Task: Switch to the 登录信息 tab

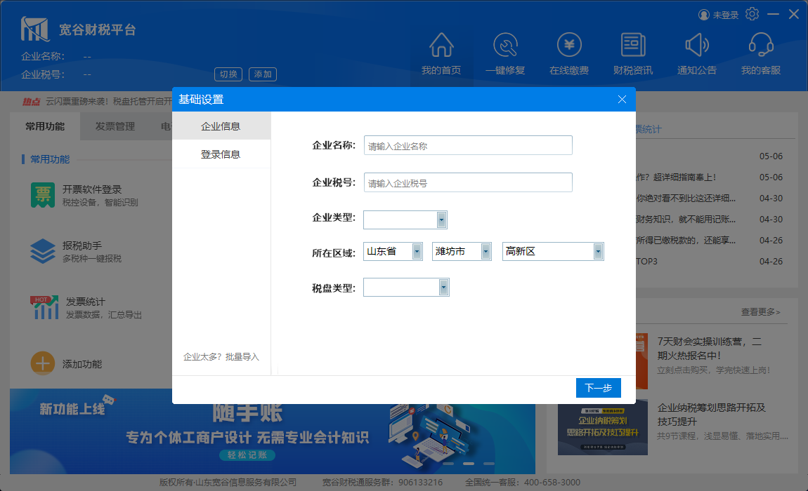Action: pos(221,154)
